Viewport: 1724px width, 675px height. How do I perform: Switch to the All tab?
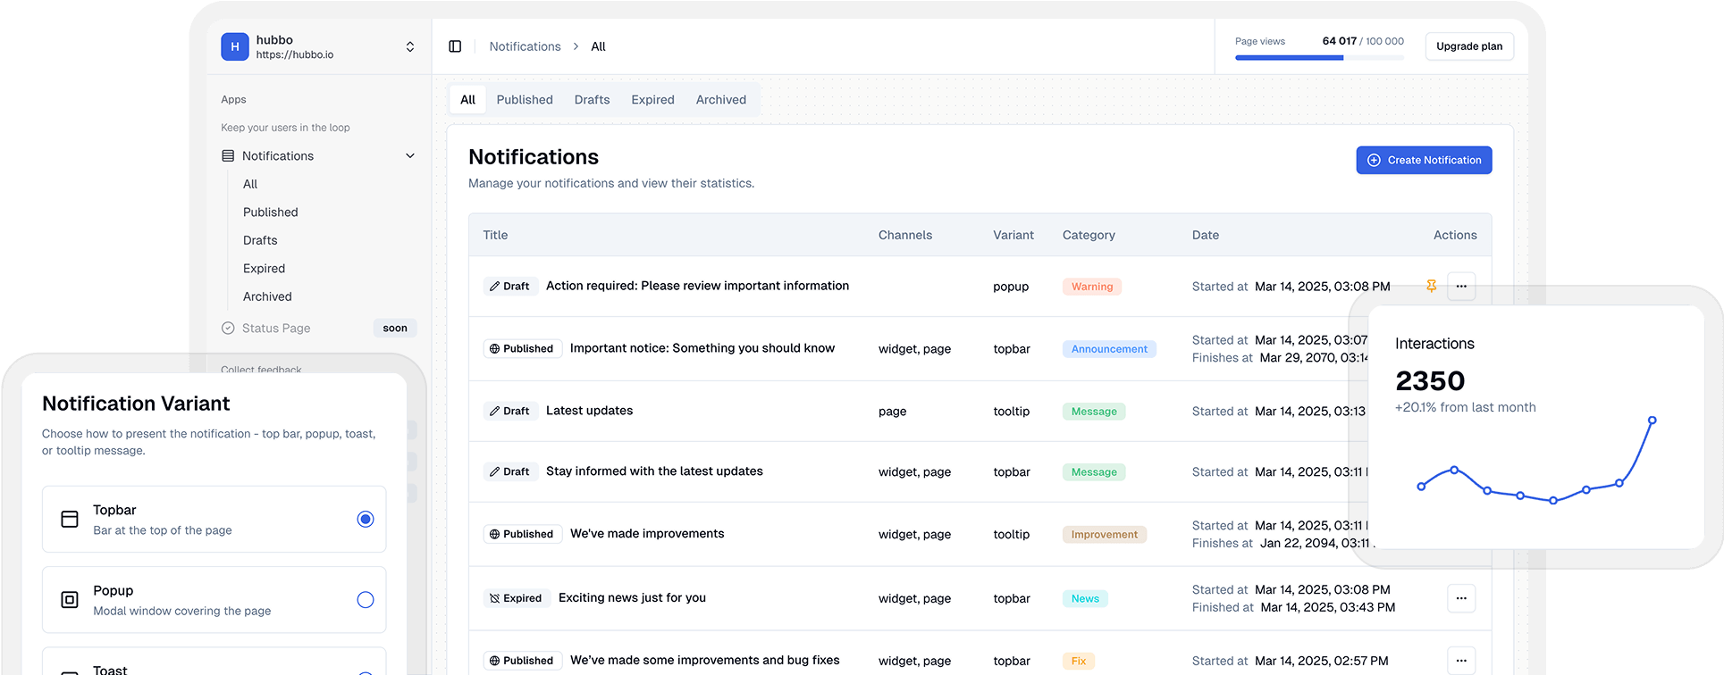(x=467, y=100)
